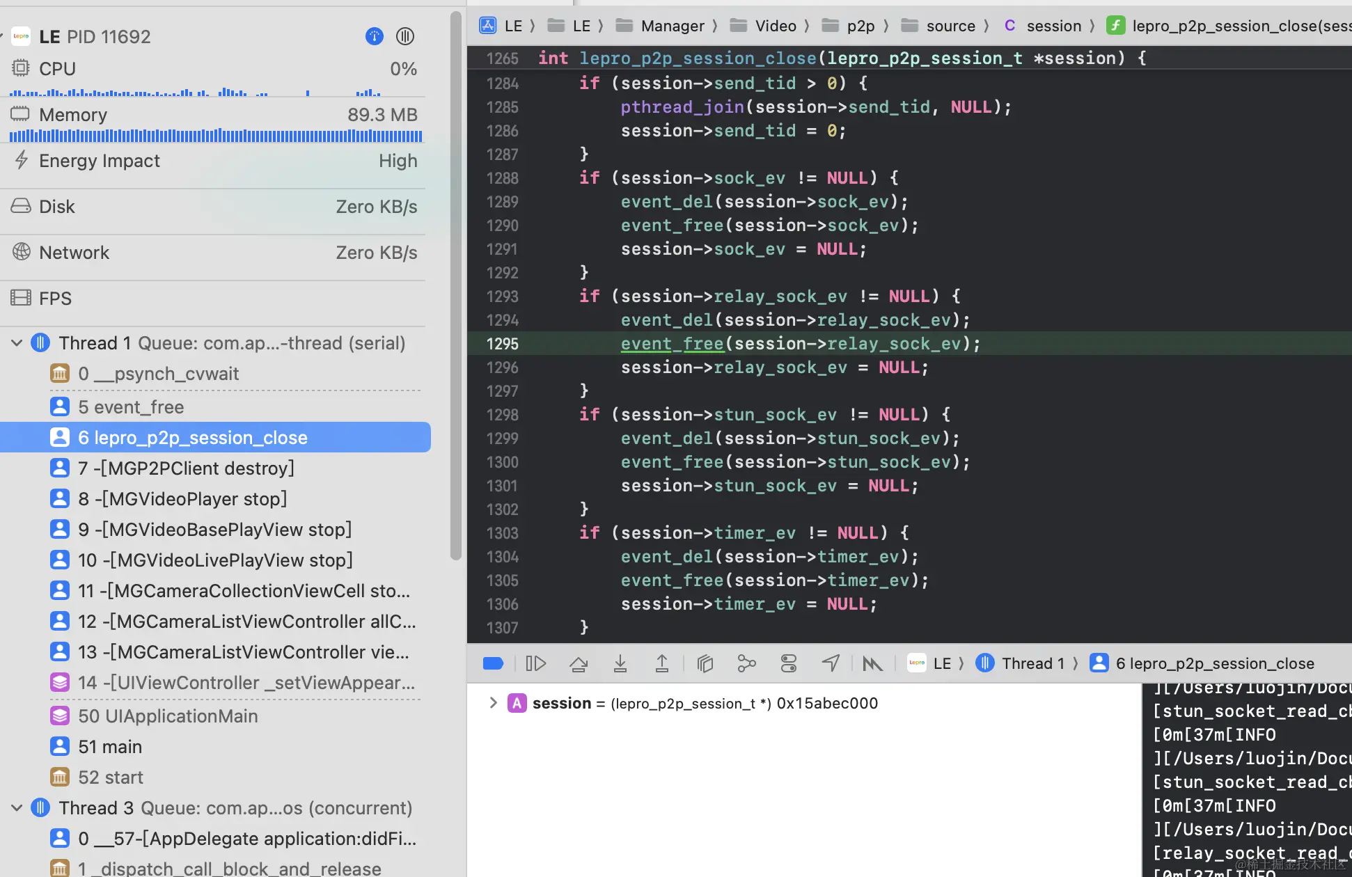Open Debug Memory Graph
Screen dimensions: 1352x877
[x=746, y=663]
